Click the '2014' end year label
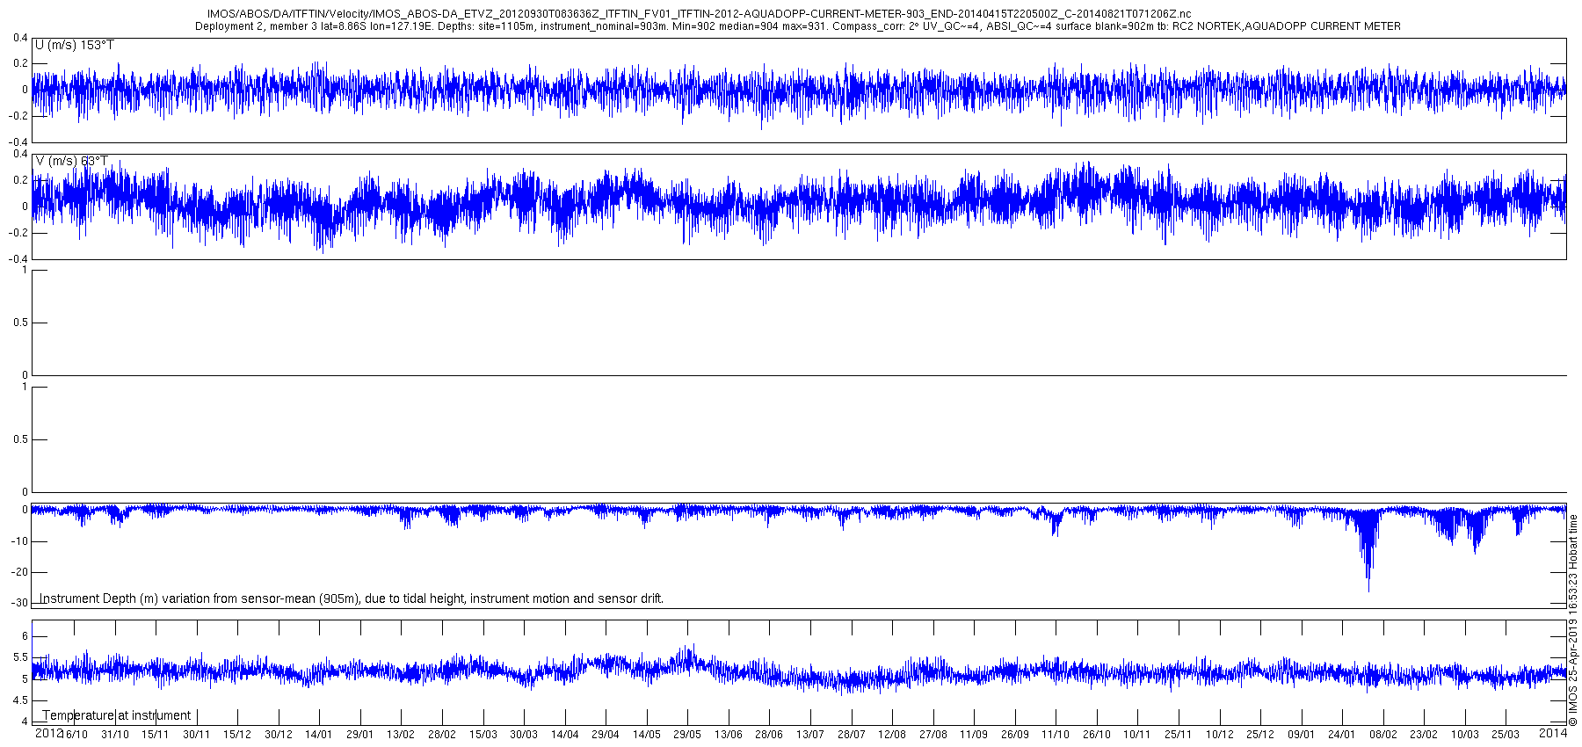The image size is (1582, 747). pyautogui.click(x=1553, y=732)
